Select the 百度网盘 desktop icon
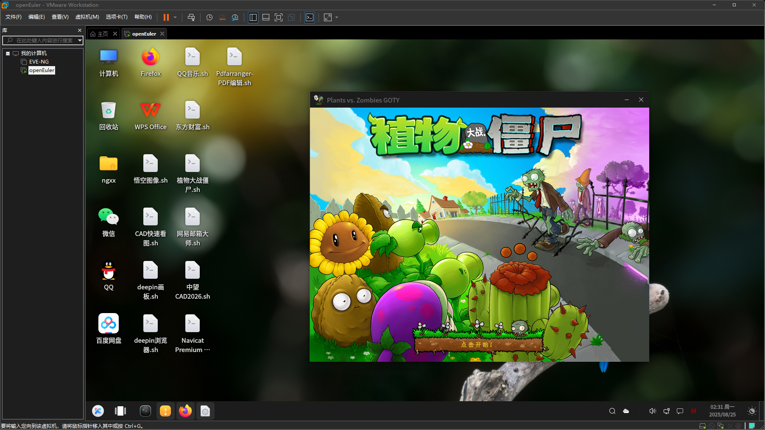 [x=109, y=329]
